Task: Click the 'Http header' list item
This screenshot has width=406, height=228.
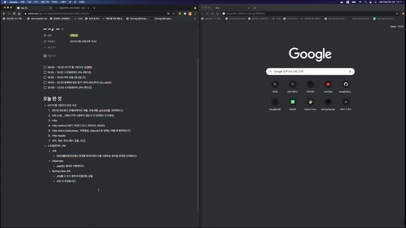Action: tap(59, 136)
